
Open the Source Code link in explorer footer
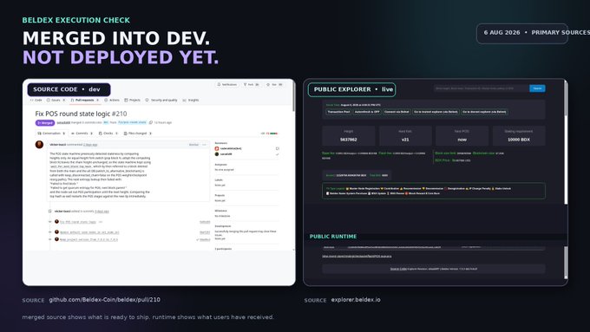tap(398, 269)
